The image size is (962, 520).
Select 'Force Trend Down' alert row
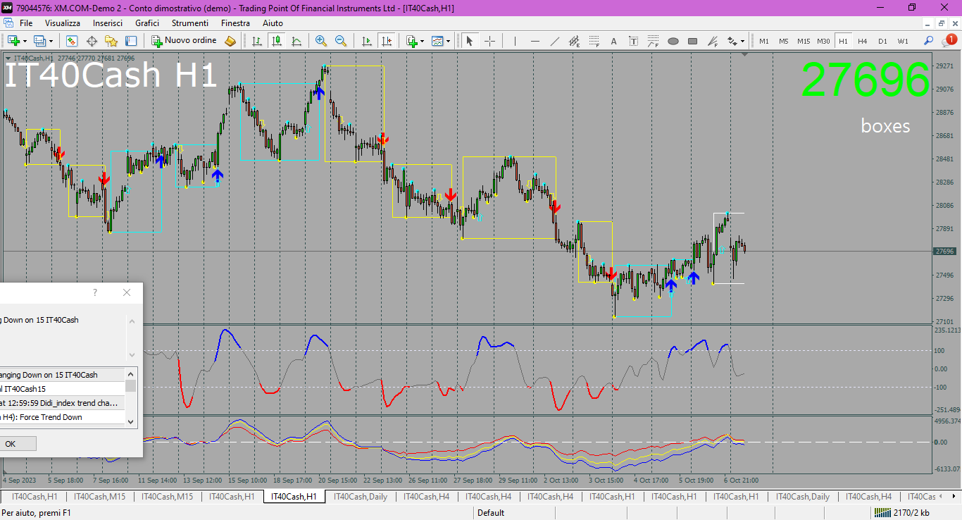pos(62,417)
